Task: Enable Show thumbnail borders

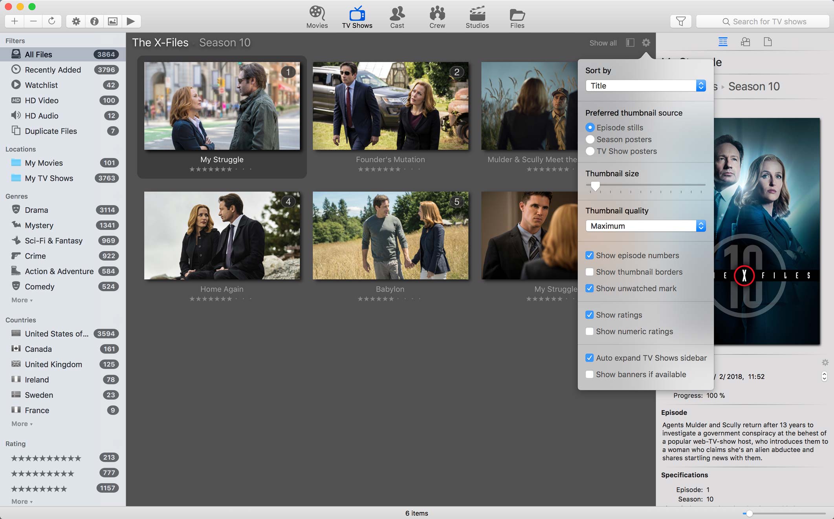Action: (x=634, y=272)
